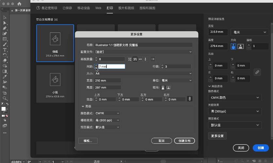Select the Type tool

pyautogui.click(x=5, y=50)
